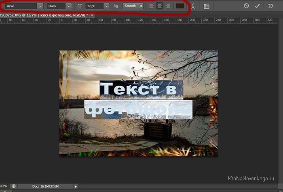
Task: Center the text alignment
Action: [x=159, y=6]
